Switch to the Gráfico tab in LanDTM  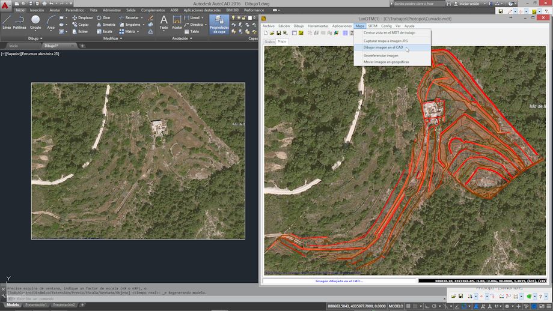(x=269, y=41)
